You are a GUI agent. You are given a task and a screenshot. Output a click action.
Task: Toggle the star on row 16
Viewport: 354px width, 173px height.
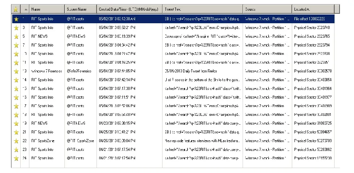tap(16, 98)
